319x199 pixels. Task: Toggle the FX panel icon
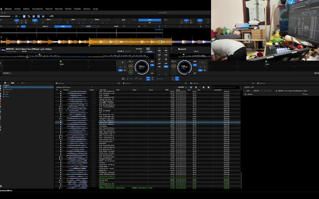coord(24,16)
